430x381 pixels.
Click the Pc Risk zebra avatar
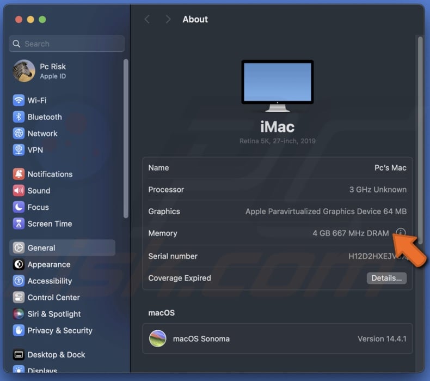[24, 71]
